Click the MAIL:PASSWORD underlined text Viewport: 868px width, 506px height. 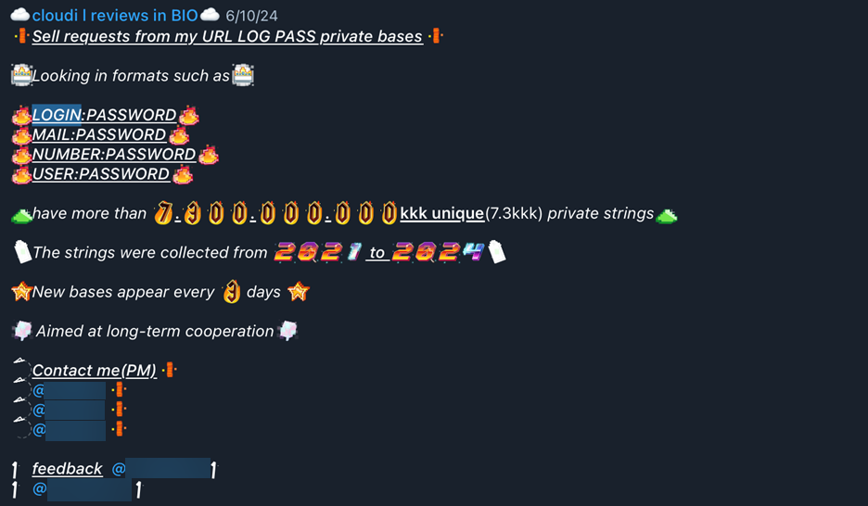click(99, 134)
